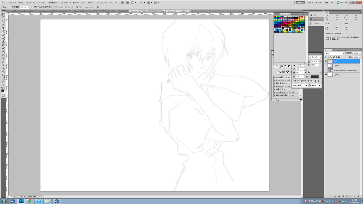Select the Rectangular Marquee tool
The image size is (363, 204).
coord(3,18)
